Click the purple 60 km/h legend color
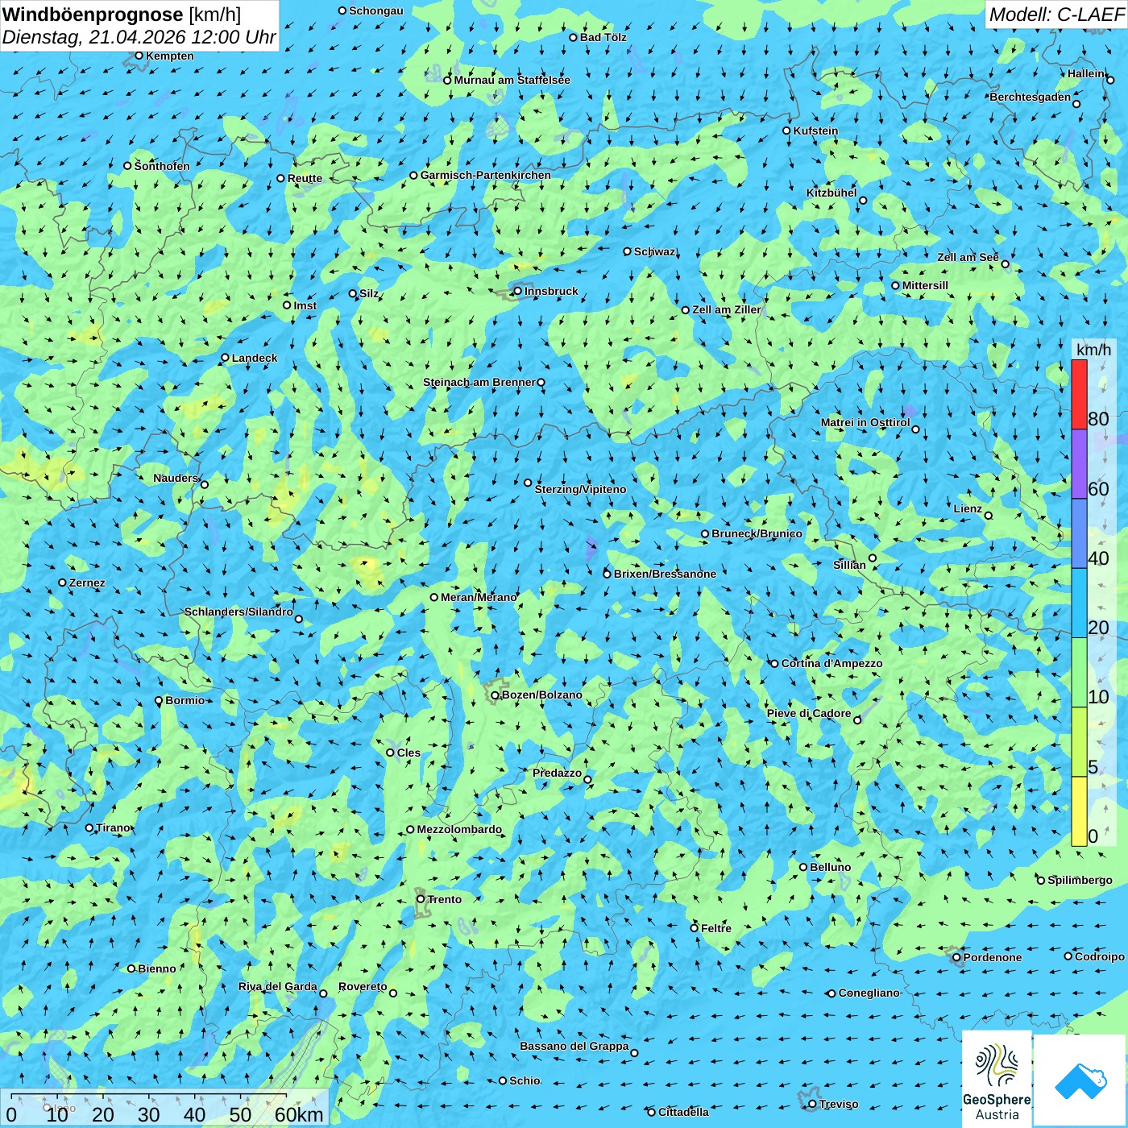1128x1128 pixels. click(x=1079, y=464)
